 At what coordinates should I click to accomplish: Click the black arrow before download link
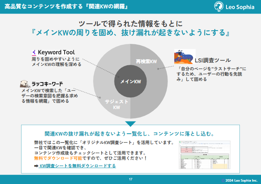pyautogui.click(x=36, y=166)
